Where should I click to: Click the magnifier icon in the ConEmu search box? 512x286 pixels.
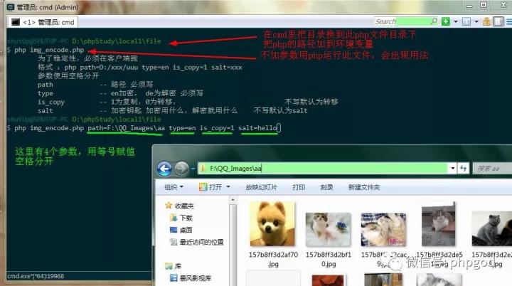click(x=434, y=21)
